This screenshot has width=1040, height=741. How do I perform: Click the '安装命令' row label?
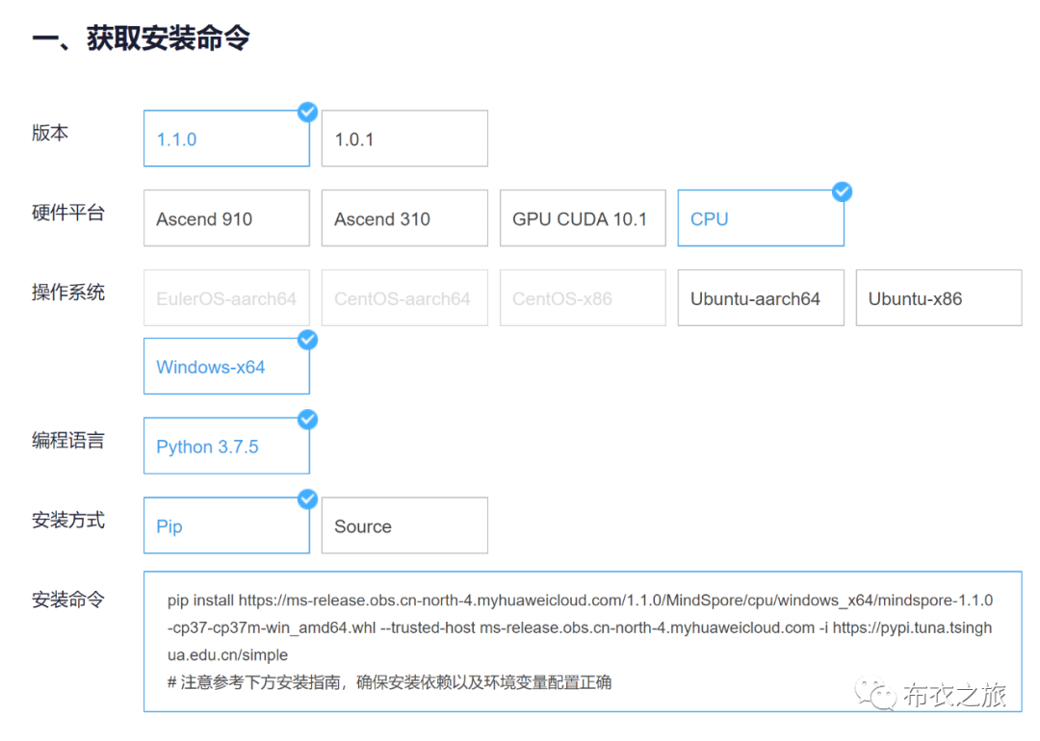(68, 600)
